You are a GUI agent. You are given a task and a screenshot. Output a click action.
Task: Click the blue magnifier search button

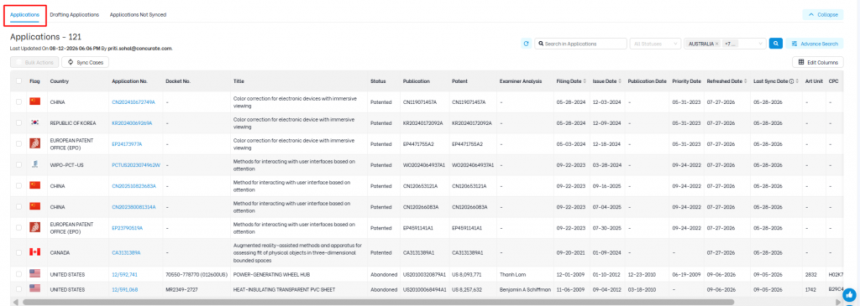775,44
